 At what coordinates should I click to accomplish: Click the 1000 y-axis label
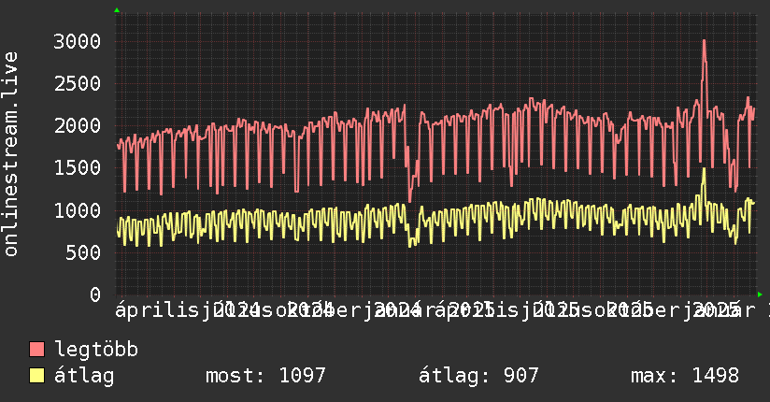[78, 210]
